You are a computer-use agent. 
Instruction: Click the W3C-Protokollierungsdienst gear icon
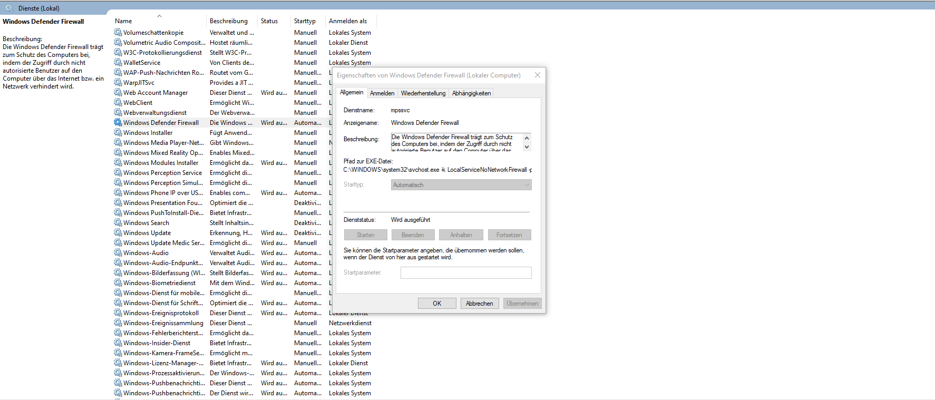[118, 53]
